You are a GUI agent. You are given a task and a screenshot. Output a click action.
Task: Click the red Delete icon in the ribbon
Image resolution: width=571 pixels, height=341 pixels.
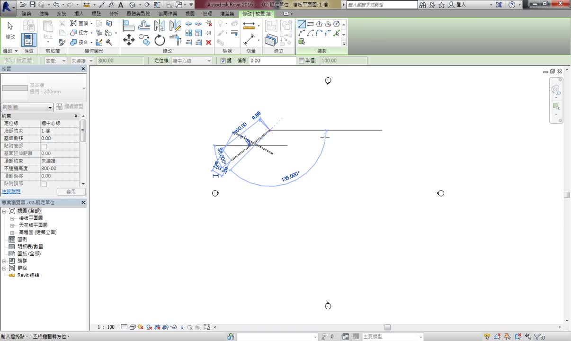pos(208,42)
